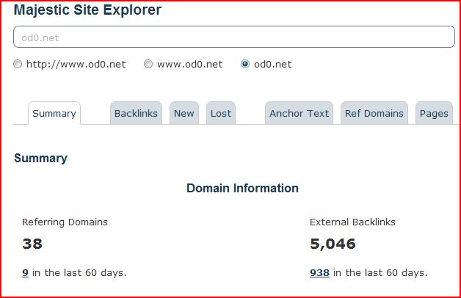Open the New tab

(184, 113)
